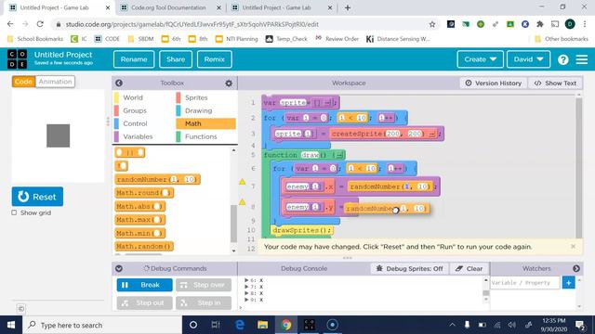Click the warning icon on line 8
The image size is (595, 334).
tap(242, 202)
